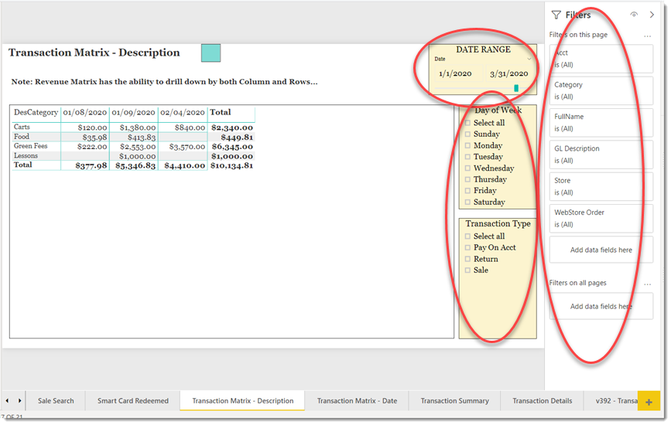Toggle the filter pane eye icon
Screen dimensions: 671x425
pos(634,14)
